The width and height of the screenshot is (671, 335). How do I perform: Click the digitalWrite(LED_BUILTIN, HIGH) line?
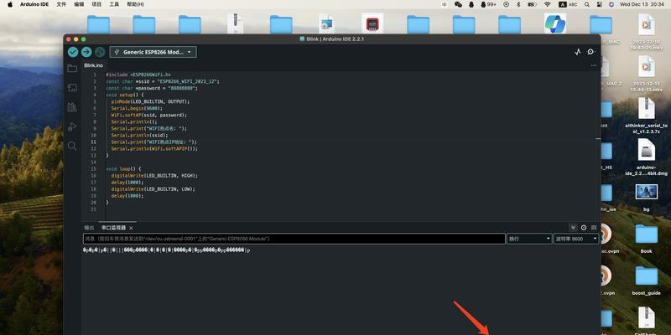click(154, 176)
